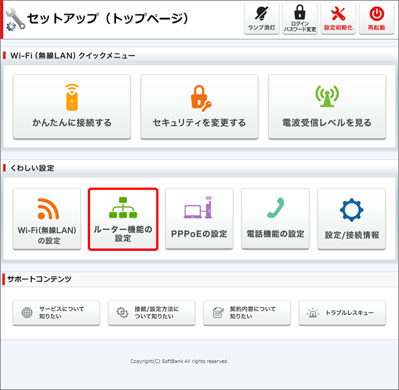Open かんたんに接続する easy connect tile
Screen dimensions: 399x390
[x=72, y=107]
